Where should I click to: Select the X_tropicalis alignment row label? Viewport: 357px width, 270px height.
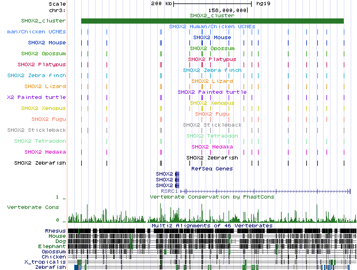point(45,262)
